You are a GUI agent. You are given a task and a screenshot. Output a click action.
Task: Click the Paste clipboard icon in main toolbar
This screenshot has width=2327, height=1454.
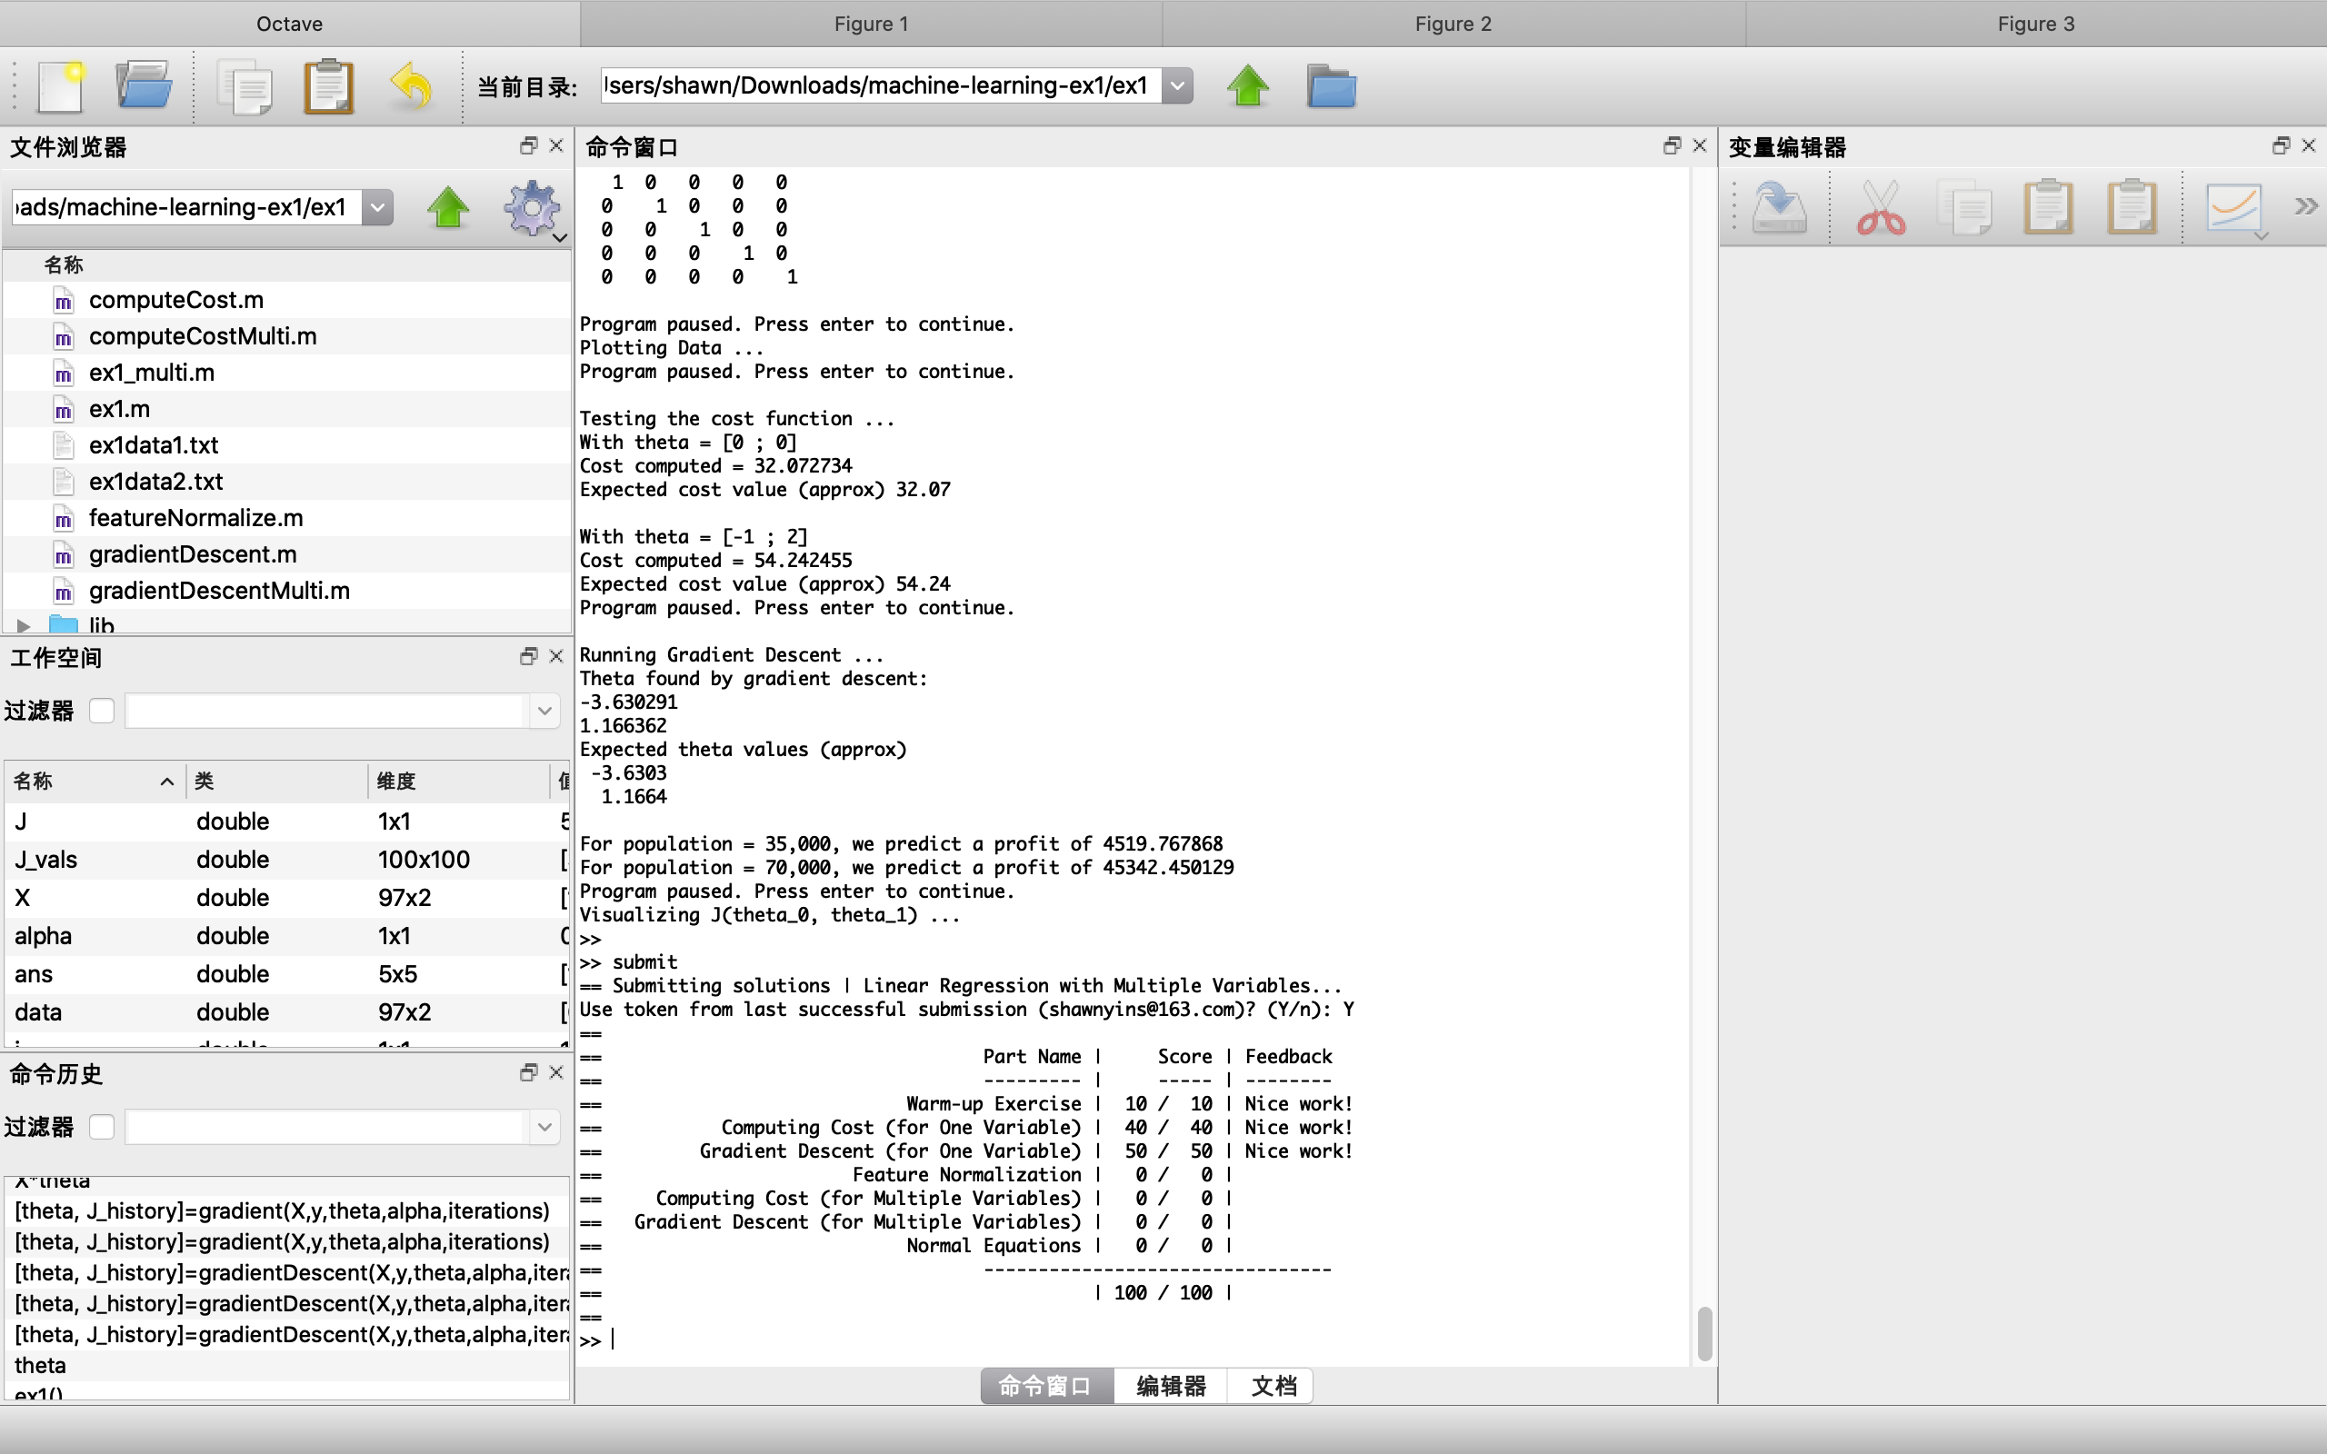329,86
